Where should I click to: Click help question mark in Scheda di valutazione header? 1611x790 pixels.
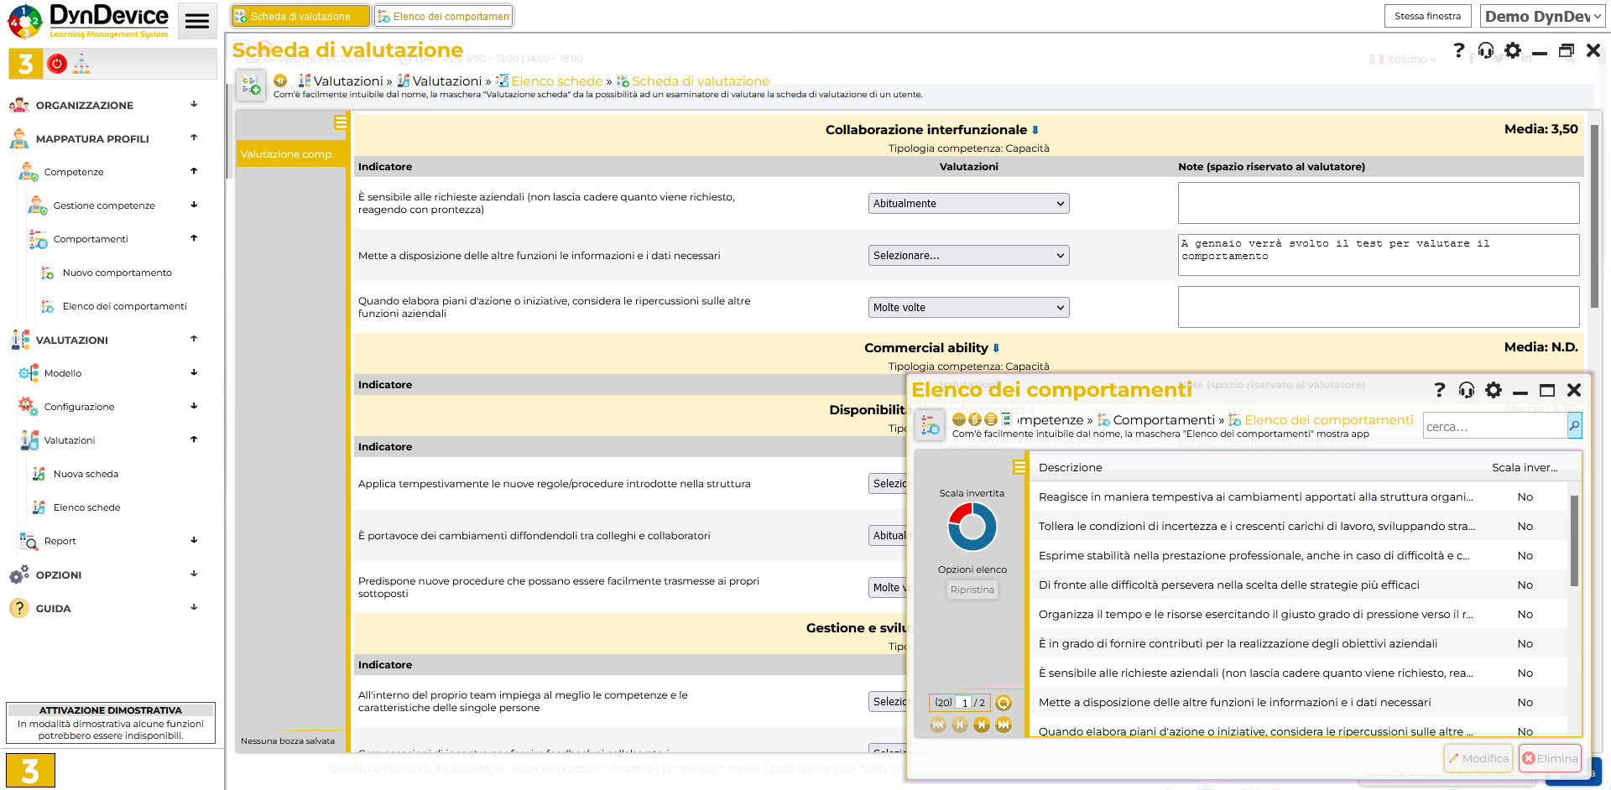coord(1459,51)
